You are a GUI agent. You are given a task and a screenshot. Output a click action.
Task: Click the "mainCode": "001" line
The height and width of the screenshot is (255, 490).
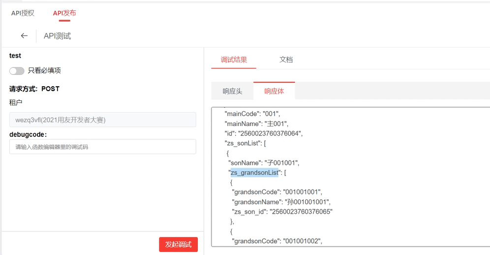point(252,114)
